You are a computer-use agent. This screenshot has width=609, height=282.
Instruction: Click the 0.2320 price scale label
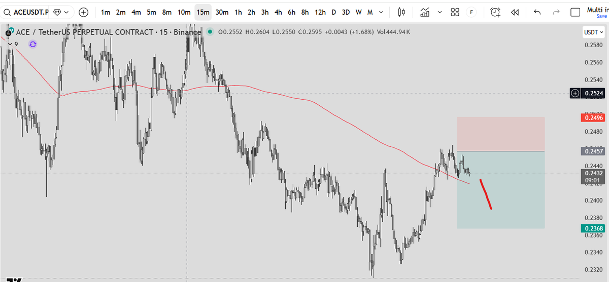tap(594, 269)
